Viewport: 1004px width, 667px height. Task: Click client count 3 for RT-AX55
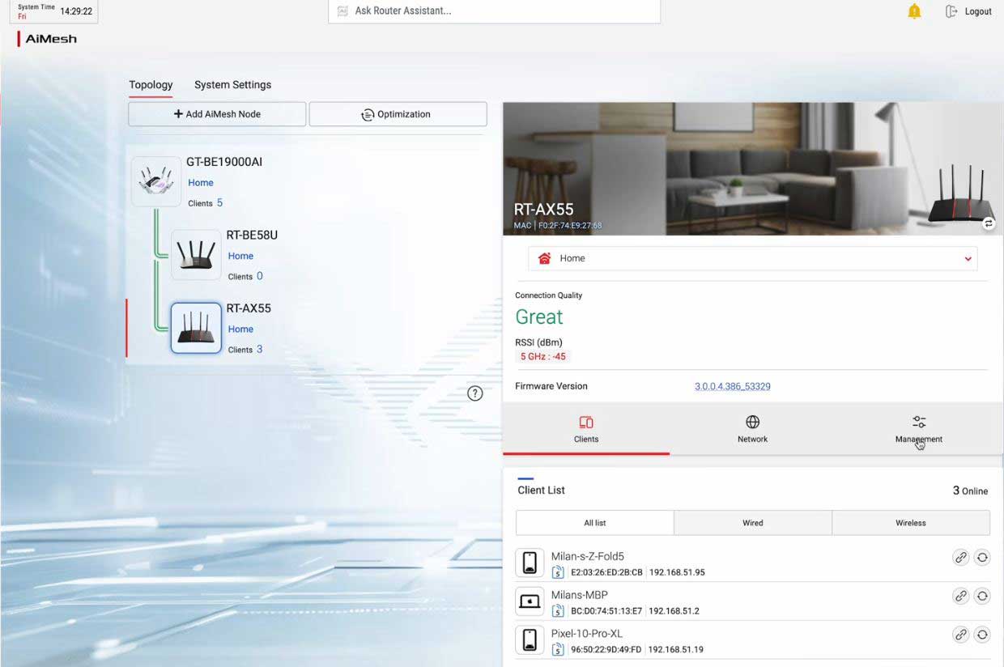point(260,350)
